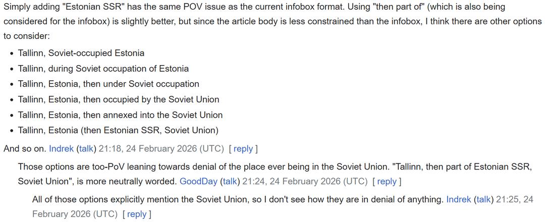Image resolution: width=545 pixels, height=222 pixels.
Task: Open GoodDay's talk page link
Action: (230, 181)
